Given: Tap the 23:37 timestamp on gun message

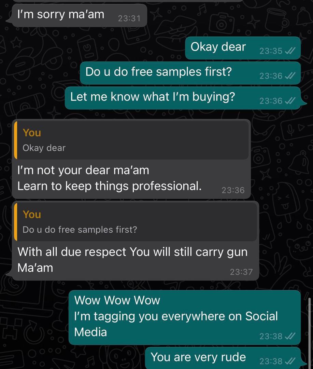Looking at the screenshot, I should tap(241, 272).
